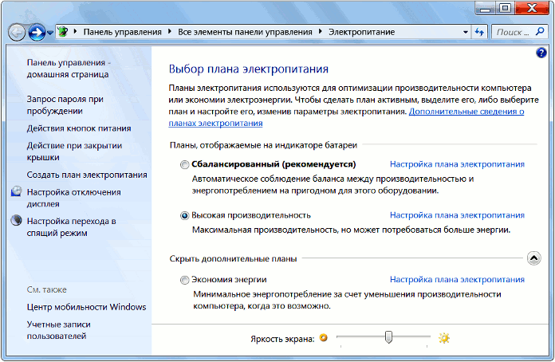The height and width of the screenshot is (362, 555).
Task: Open Учетные записи пользователей
Action: point(59,330)
